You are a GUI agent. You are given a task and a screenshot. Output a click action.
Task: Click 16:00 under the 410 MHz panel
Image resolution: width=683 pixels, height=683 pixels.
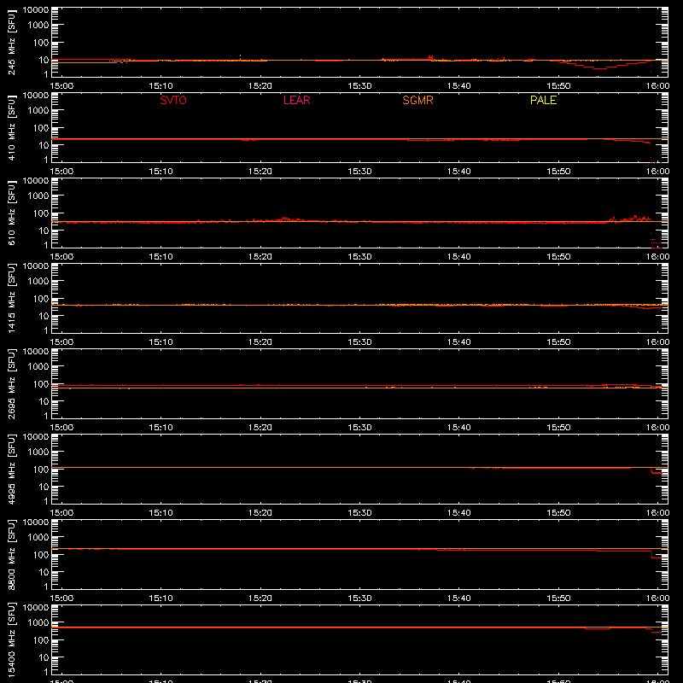coord(657,172)
